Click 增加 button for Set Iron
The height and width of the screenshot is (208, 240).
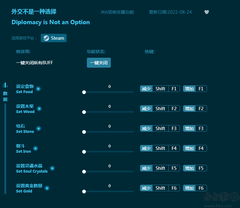tap(189, 148)
